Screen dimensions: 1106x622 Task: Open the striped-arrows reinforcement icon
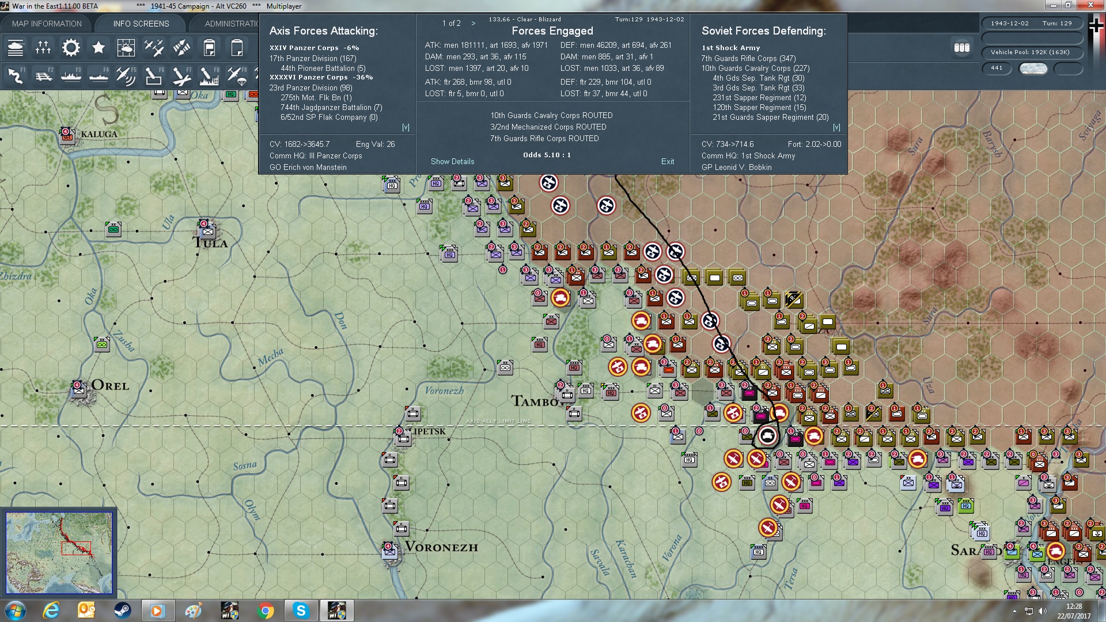[x=181, y=48]
